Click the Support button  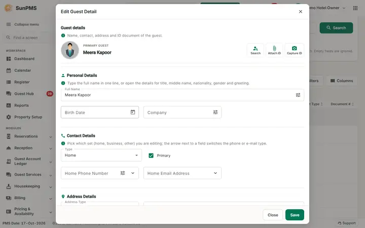coord(347,223)
